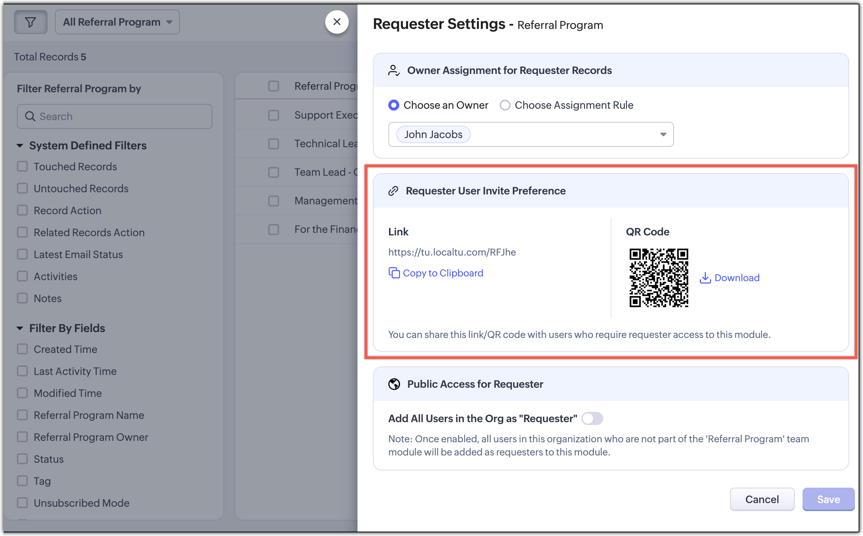Close the Requester Settings panel with X

point(337,22)
